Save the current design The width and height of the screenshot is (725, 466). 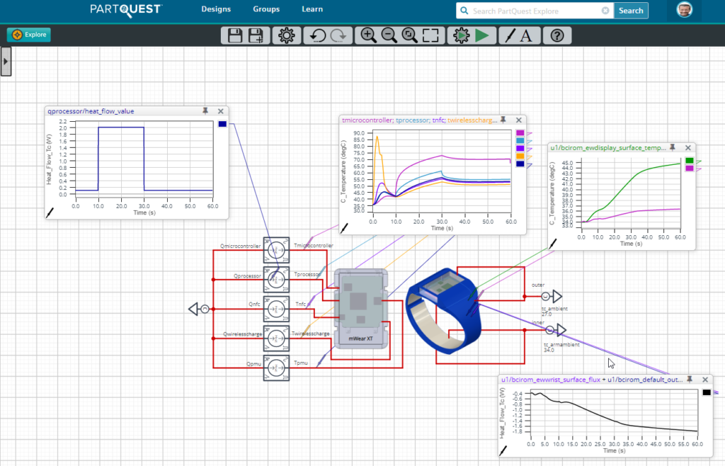(234, 35)
